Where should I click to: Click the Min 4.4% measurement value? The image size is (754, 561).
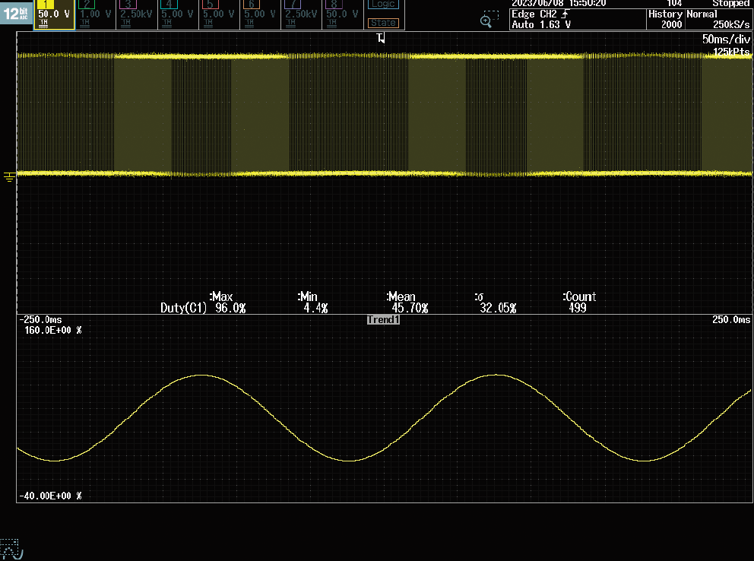315,308
